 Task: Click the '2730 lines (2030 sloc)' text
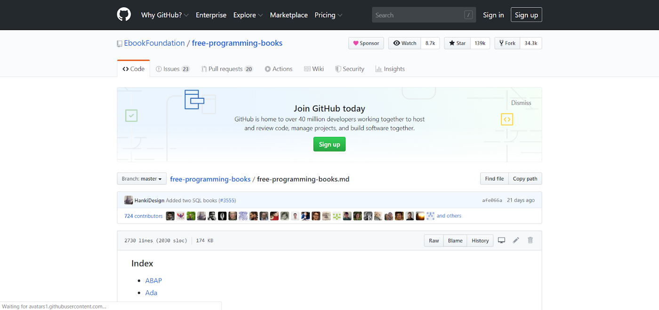pos(156,241)
